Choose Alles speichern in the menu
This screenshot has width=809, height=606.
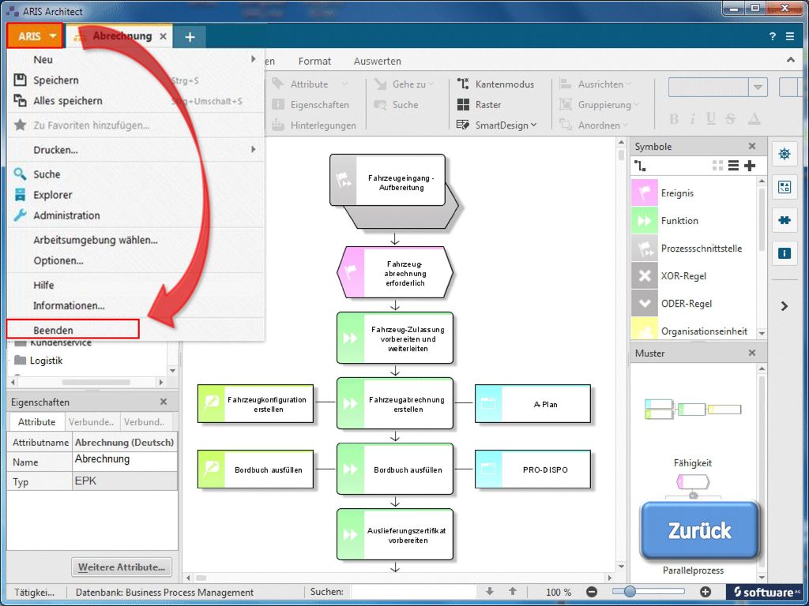coord(137,101)
